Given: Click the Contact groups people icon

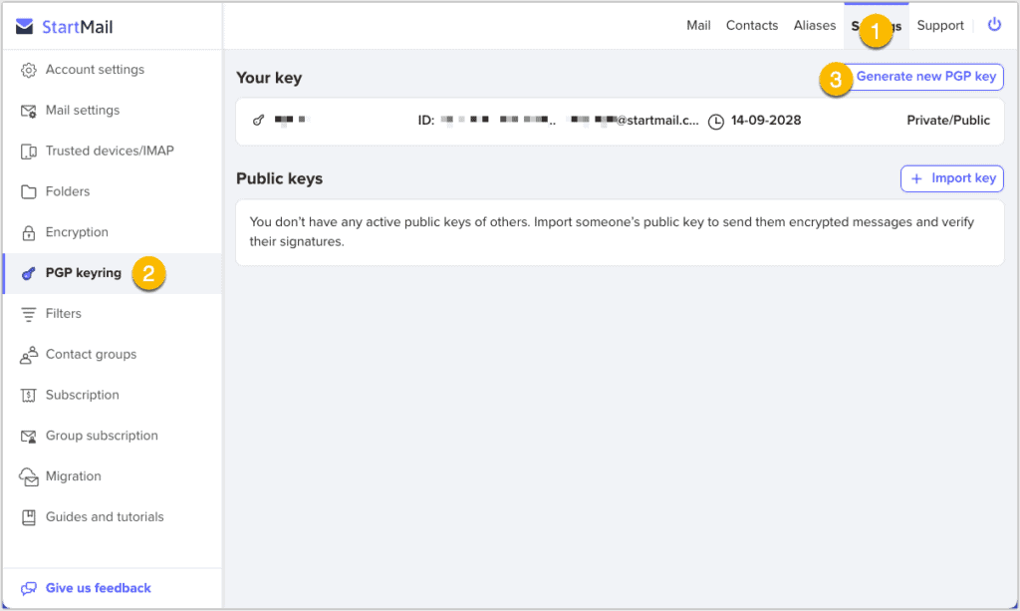Looking at the screenshot, I should point(28,355).
